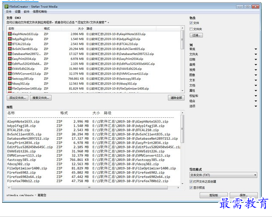Expand the 视频 column section

tap(256, 70)
